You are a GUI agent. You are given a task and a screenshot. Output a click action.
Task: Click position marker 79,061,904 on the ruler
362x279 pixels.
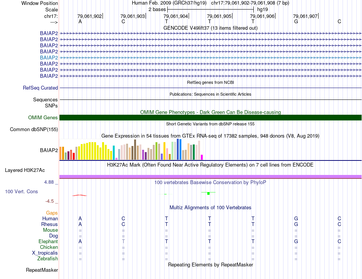(x=176, y=16)
